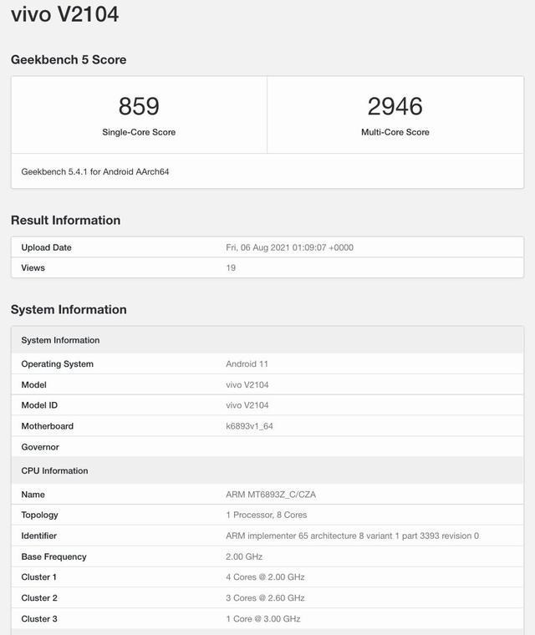Select the 2.00 GHz base frequency value

click(244, 556)
